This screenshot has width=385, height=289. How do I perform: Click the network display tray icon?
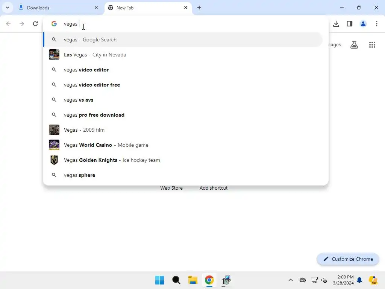315,280
